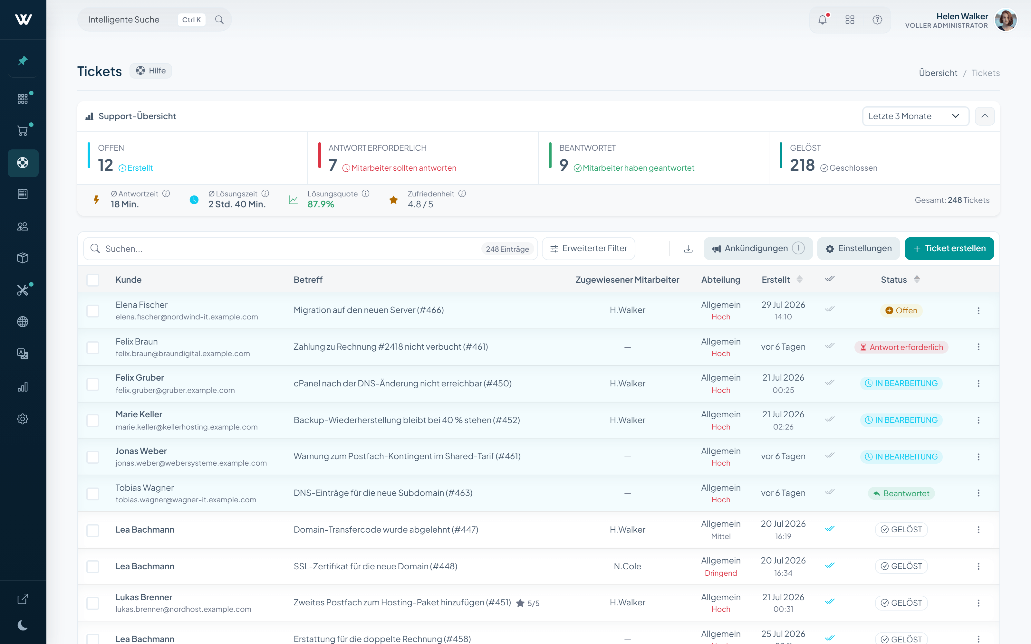Select the Lukas Brenner ticket checkbox

(x=93, y=603)
